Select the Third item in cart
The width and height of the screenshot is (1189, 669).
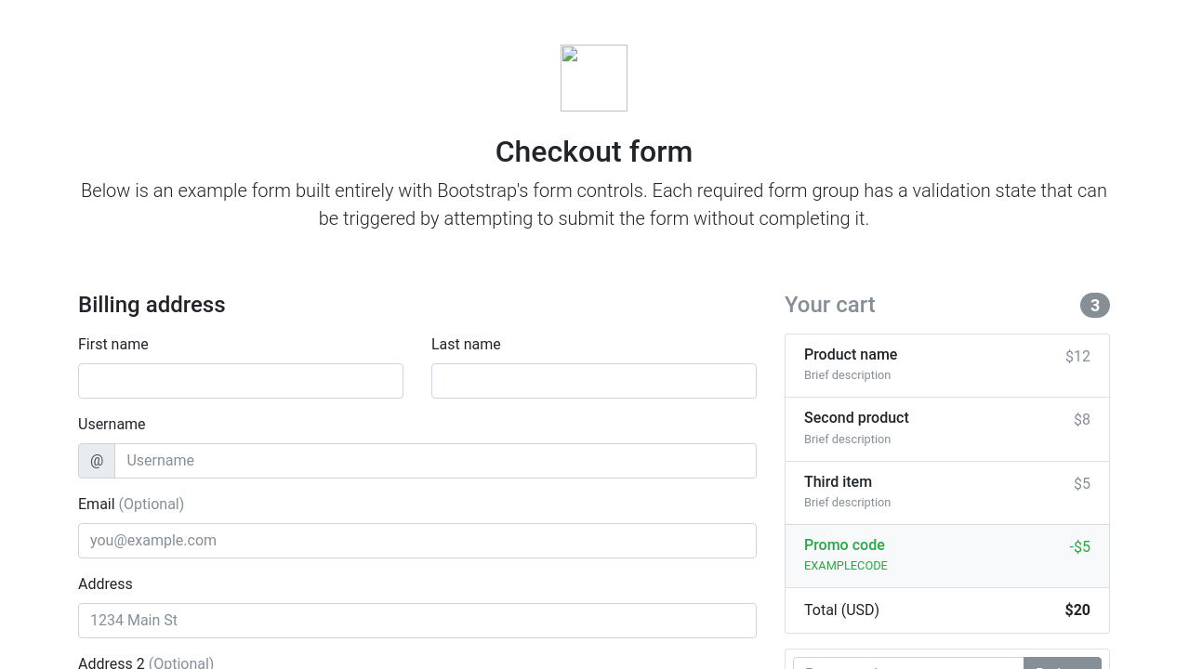[x=946, y=492]
